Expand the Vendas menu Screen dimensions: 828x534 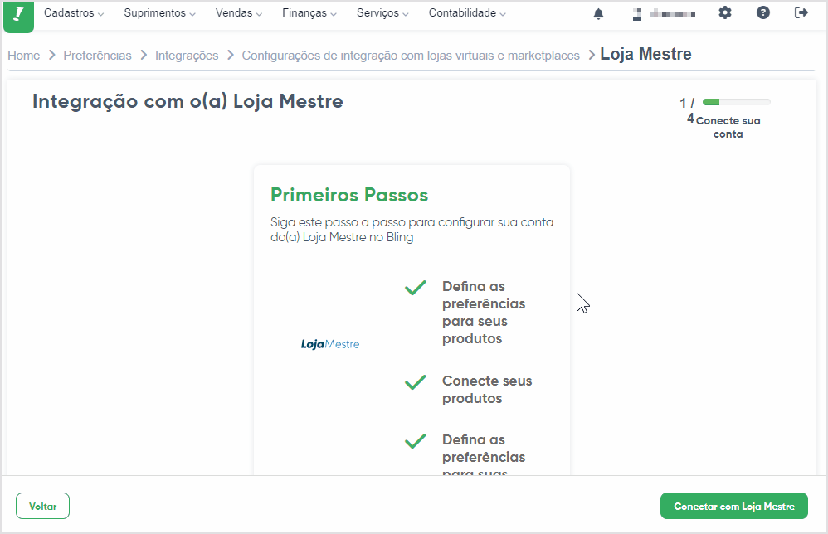239,12
